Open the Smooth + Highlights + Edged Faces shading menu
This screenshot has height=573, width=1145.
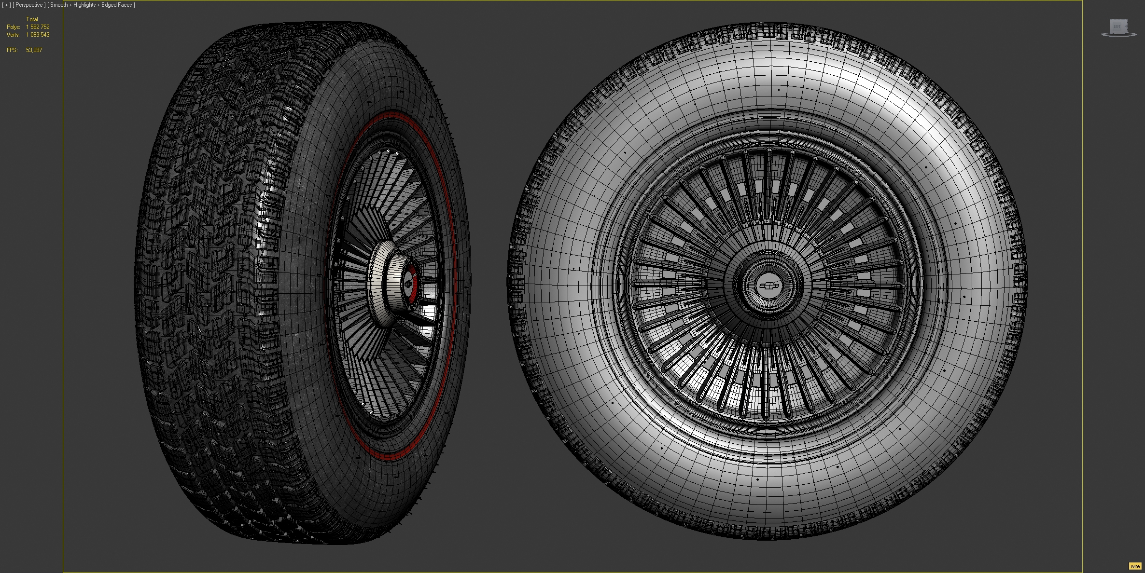pos(91,5)
